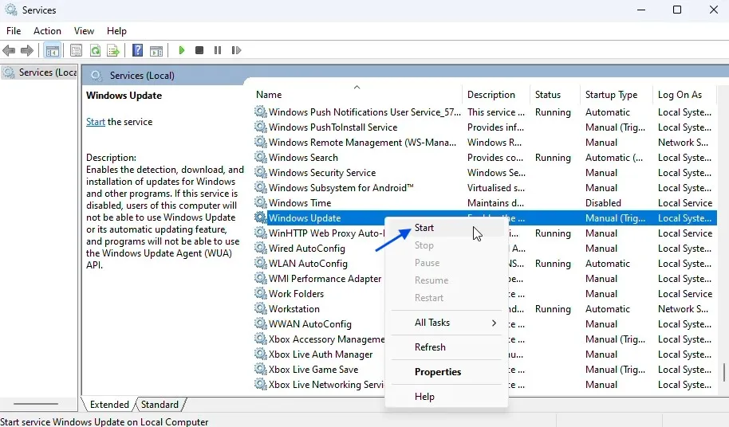
Task: Click gear icon beside Work Folders
Action: (260, 293)
